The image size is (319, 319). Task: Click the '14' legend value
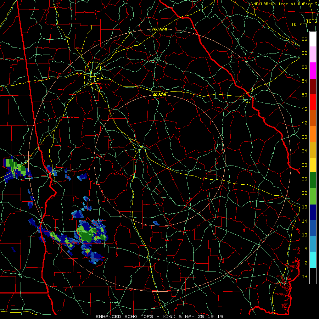304,221
